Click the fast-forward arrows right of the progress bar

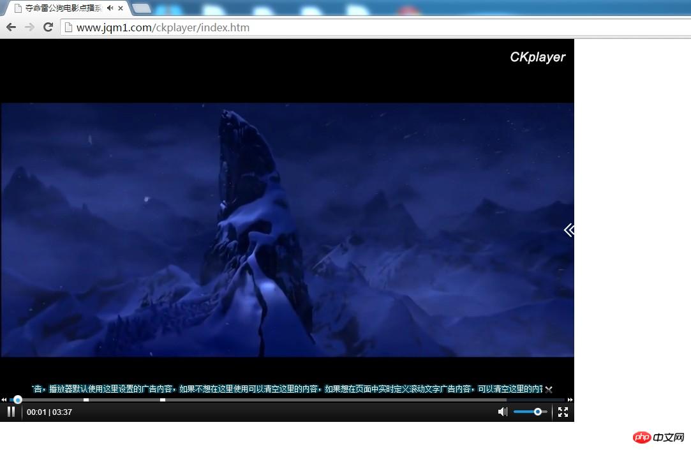pyautogui.click(x=570, y=400)
